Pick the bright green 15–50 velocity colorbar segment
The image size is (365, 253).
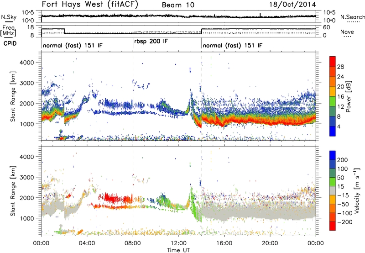(x=333, y=182)
